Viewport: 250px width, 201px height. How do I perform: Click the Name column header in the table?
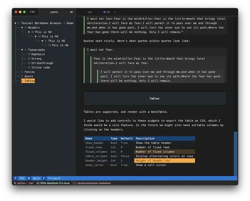[89, 138]
